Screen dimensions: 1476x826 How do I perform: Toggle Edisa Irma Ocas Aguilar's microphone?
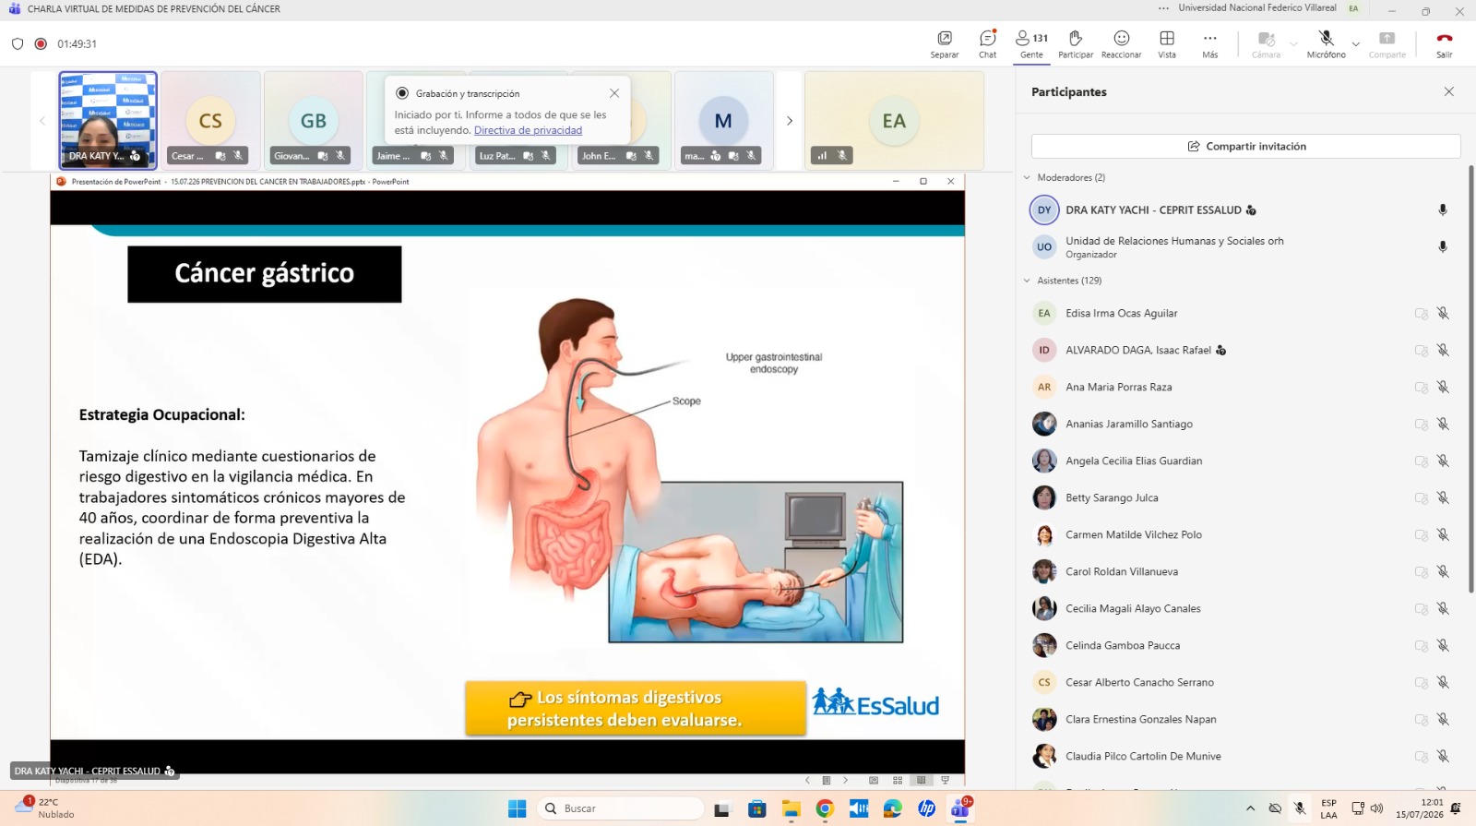point(1443,313)
